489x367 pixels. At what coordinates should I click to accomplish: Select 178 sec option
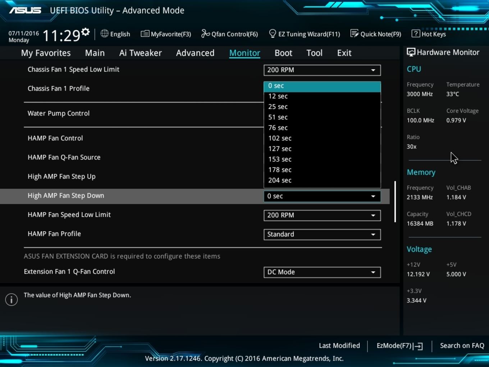[x=322, y=169]
